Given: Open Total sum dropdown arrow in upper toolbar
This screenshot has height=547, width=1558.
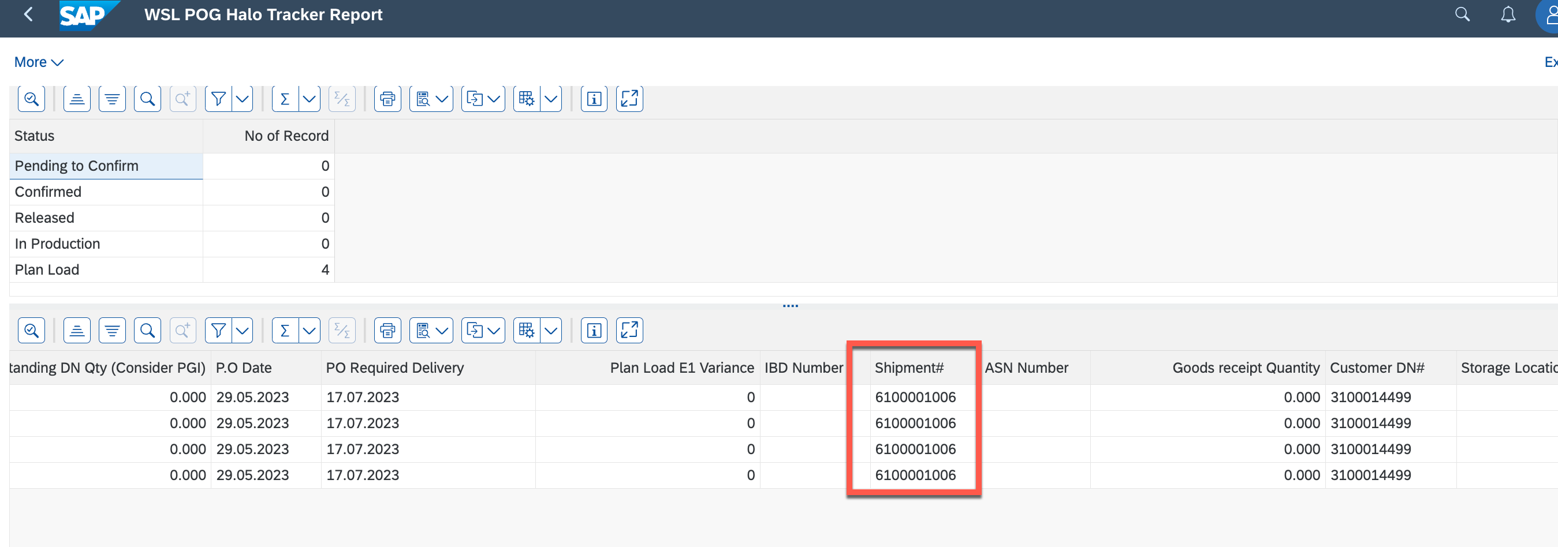Looking at the screenshot, I should pyautogui.click(x=310, y=99).
